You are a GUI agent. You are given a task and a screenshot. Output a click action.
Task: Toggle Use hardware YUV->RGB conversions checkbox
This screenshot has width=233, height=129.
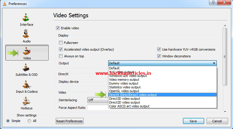[x=159, y=49]
